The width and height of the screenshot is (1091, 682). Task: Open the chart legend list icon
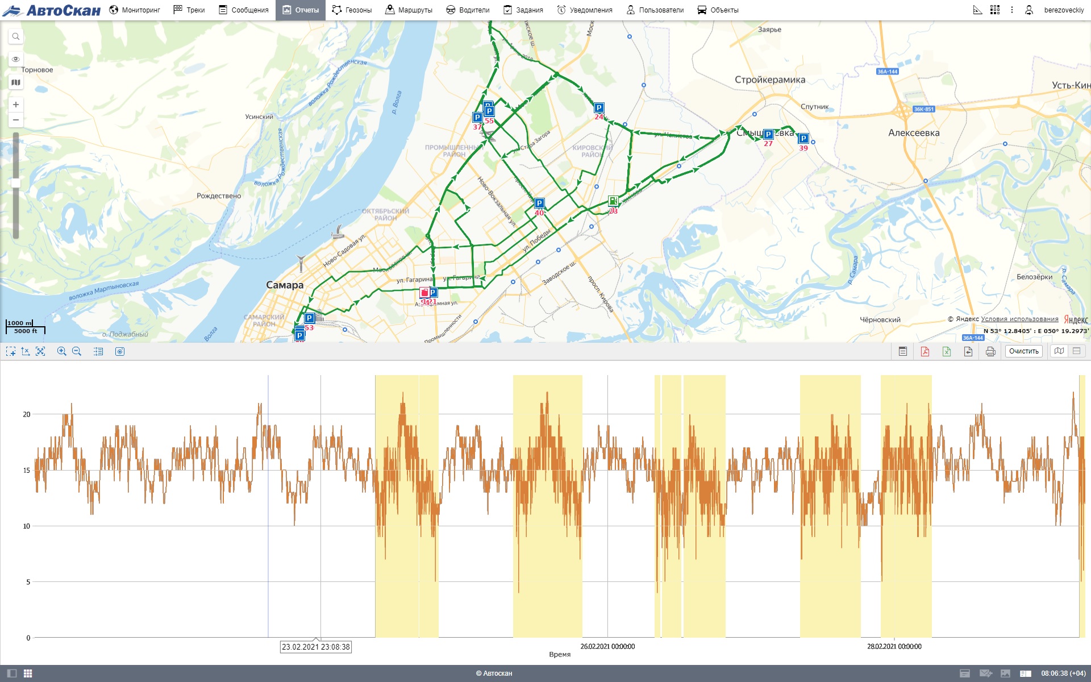point(98,351)
